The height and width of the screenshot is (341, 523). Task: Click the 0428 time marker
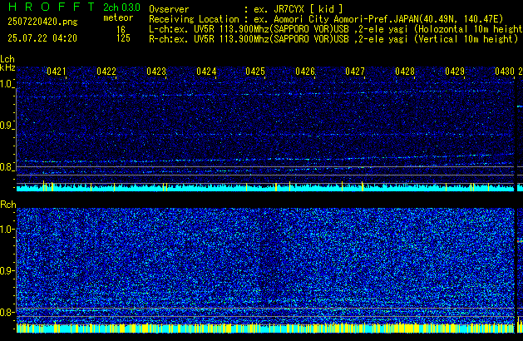pos(405,72)
